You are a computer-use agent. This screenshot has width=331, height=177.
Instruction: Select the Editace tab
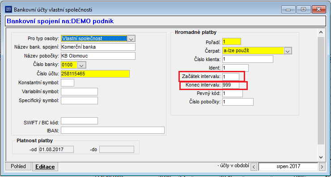pyautogui.click(x=45, y=167)
